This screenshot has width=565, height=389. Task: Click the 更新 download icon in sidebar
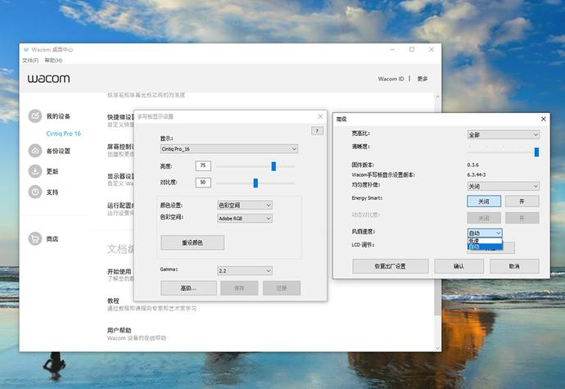pos(35,171)
